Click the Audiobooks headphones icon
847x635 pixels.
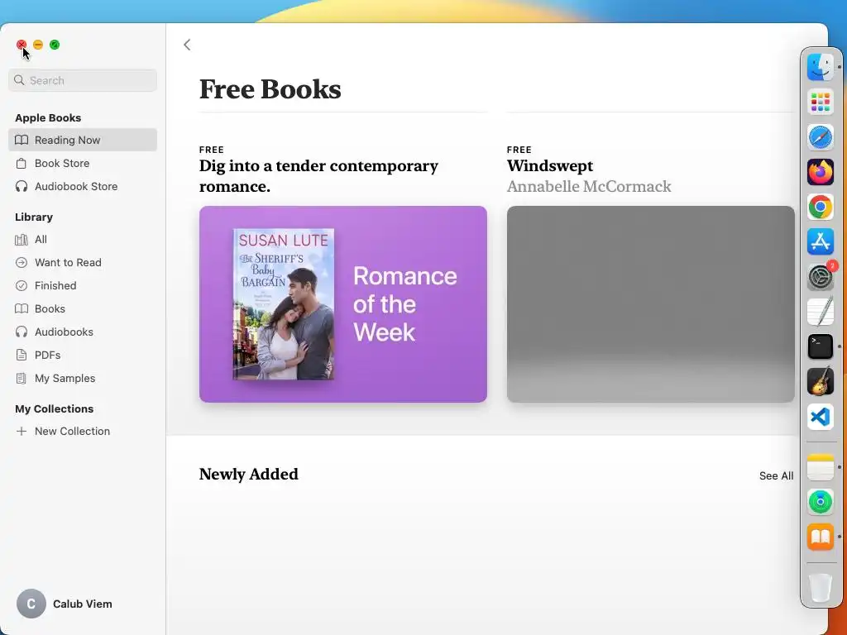point(22,332)
